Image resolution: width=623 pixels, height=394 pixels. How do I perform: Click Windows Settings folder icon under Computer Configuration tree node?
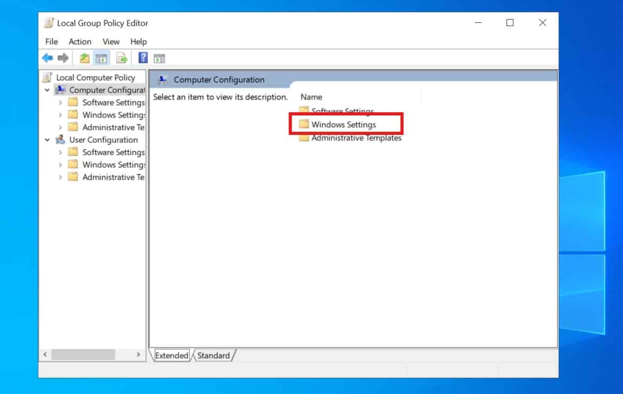(x=72, y=115)
